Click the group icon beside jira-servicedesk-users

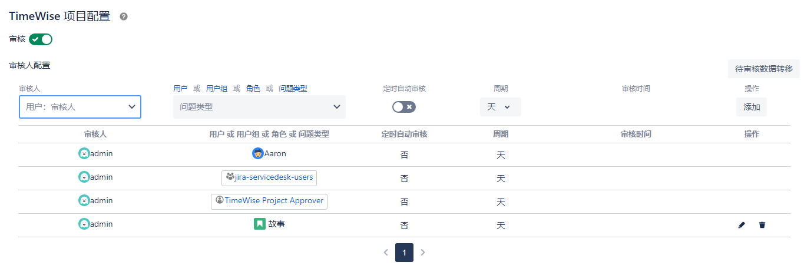pyautogui.click(x=230, y=177)
